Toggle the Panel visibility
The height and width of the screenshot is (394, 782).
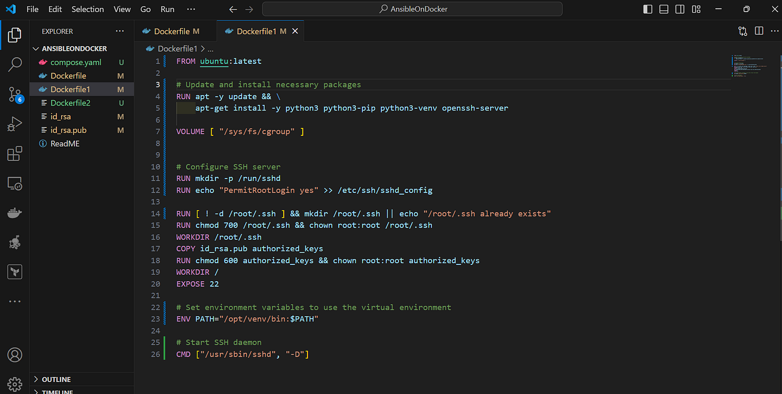click(x=663, y=9)
